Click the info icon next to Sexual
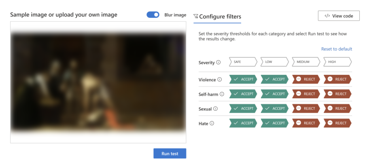 click(216, 109)
